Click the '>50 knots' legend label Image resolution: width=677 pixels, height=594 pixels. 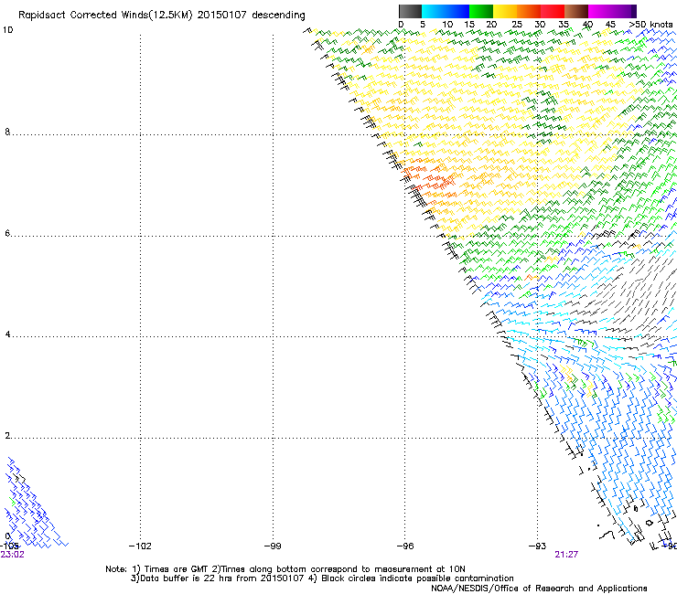(x=650, y=25)
